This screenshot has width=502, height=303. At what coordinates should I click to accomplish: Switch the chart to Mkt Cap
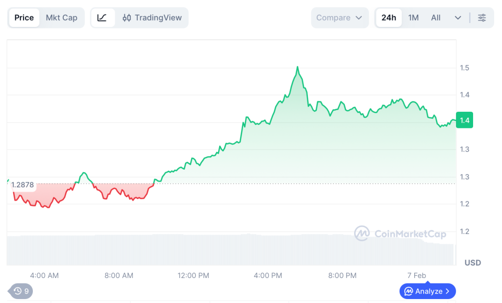click(62, 17)
